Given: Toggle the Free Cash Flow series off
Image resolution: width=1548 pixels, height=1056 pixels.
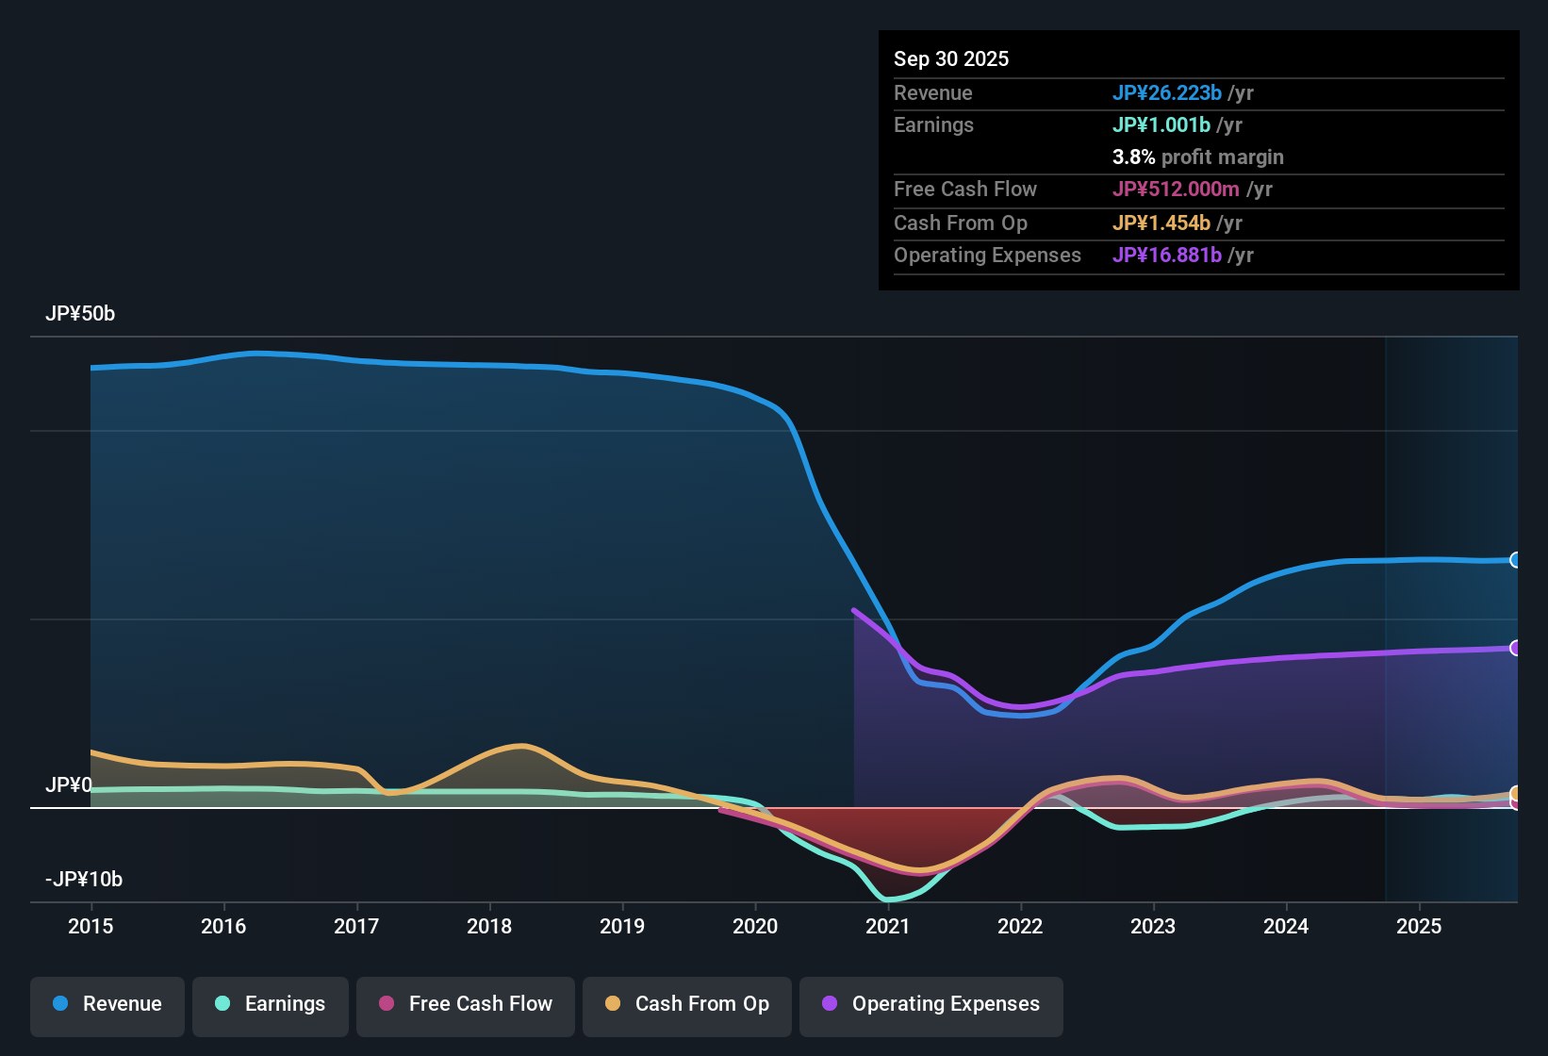Looking at the screenshot, I should tap(465, 1004).
